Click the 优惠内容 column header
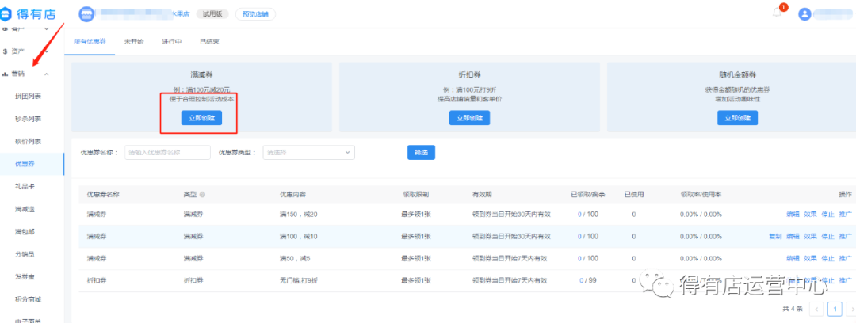This screenshot has width=856, height=323. 292,194
